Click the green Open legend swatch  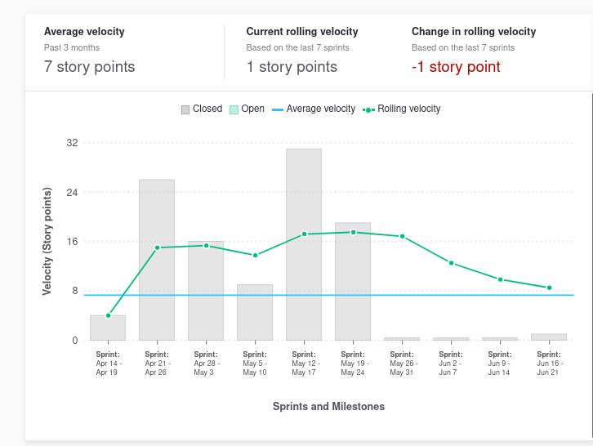click(x=234, y=109)
